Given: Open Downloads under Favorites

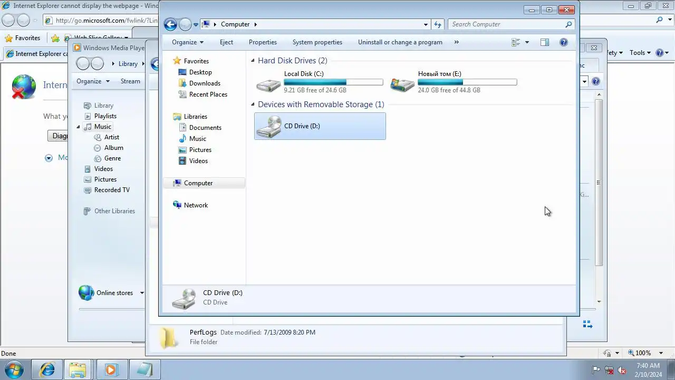Looking at the screenshot, I should point(205,83).
